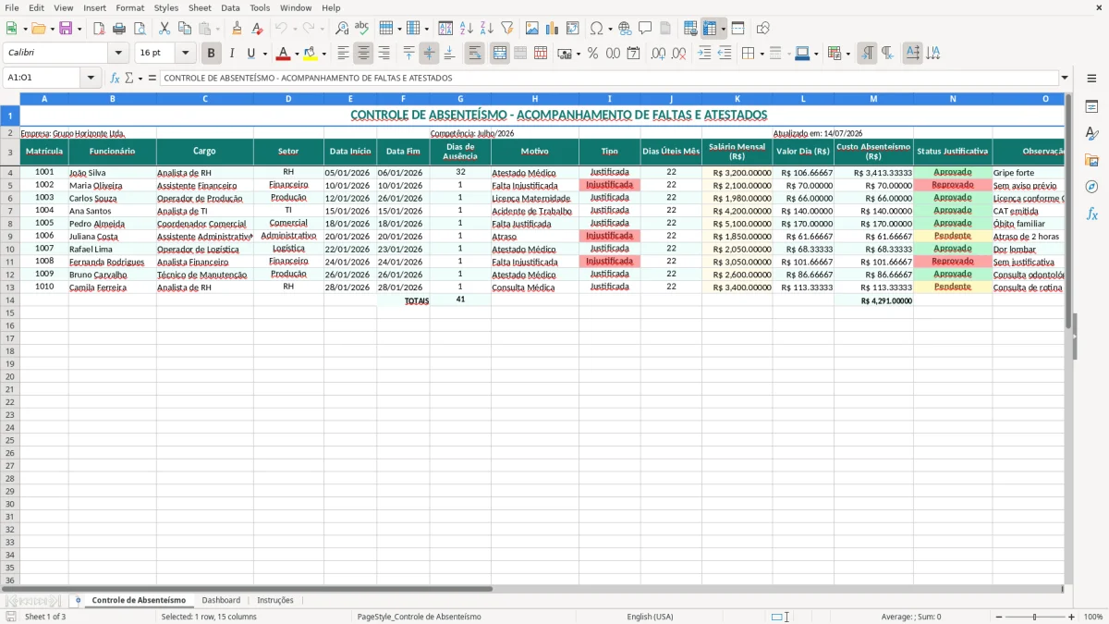1109x624 pixels.
Task: Expand the Background Color dropdown arrow
Action: pyautogui.click(x=324, y=54)
